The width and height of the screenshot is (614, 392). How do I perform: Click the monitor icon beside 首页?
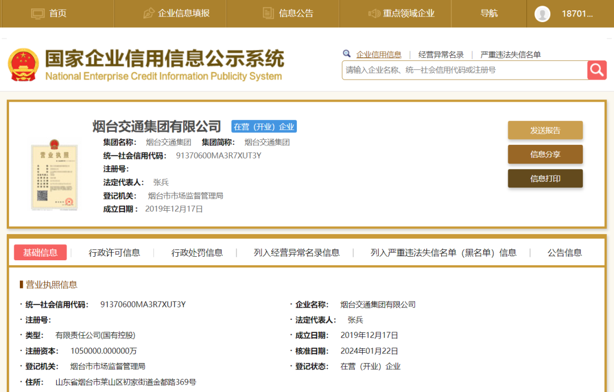tap(38, 13)
